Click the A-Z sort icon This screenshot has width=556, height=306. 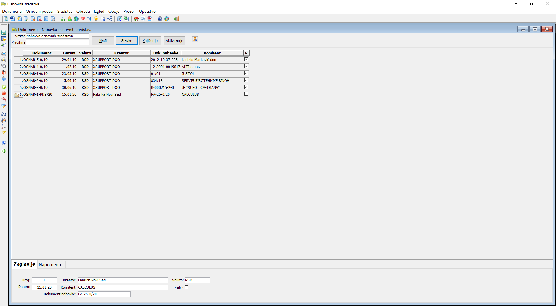4,127
